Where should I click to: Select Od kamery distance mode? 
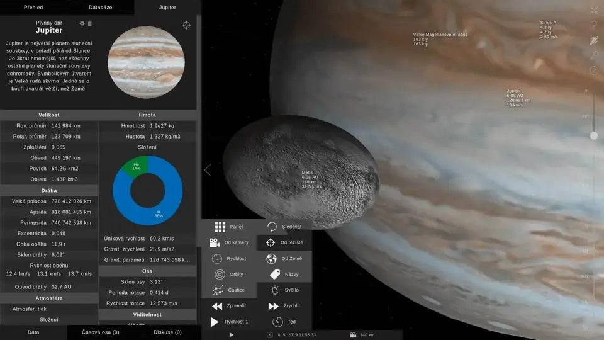(229, 242)
